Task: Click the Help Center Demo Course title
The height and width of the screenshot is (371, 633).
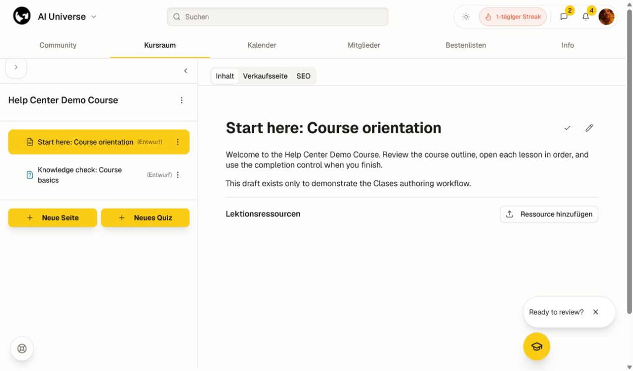Action: click(63, 100)
